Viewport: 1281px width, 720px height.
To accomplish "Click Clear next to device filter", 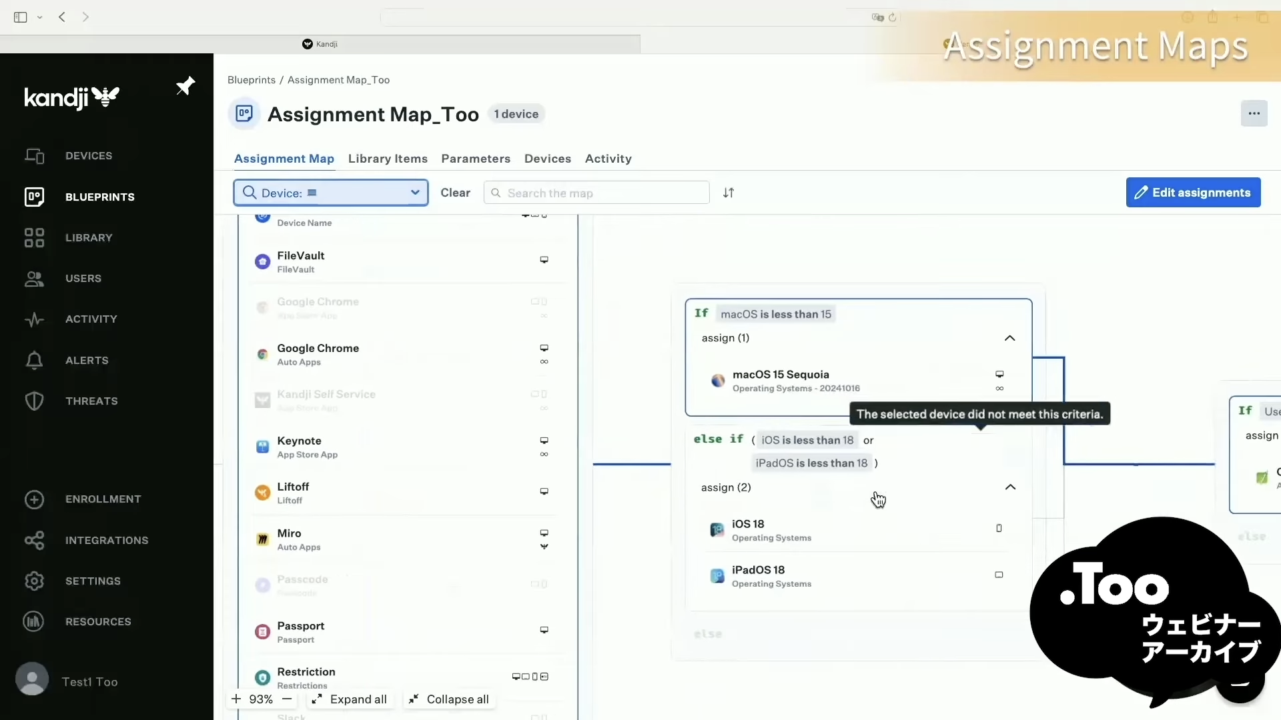I will [x=455, y=193].
